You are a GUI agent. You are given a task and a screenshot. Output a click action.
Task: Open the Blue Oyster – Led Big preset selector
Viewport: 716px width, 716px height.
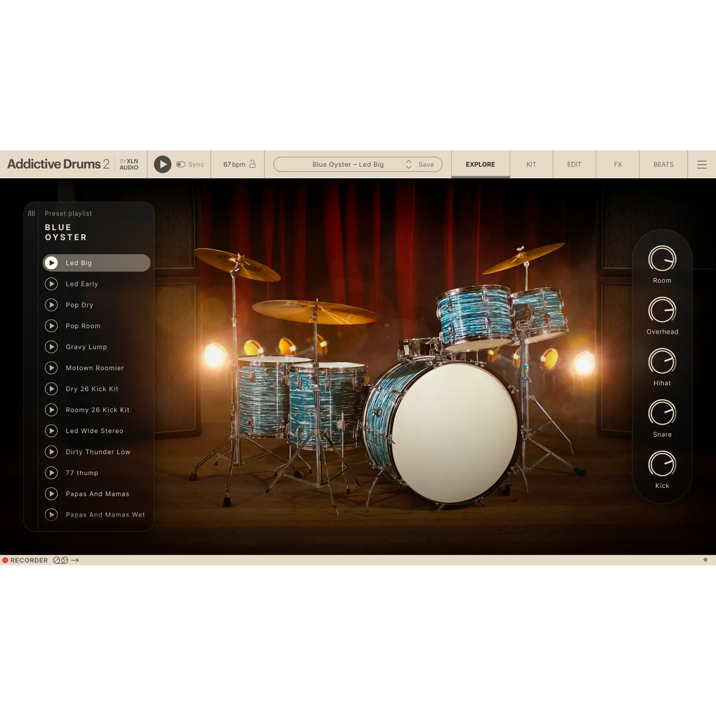(x=348, y=165)
